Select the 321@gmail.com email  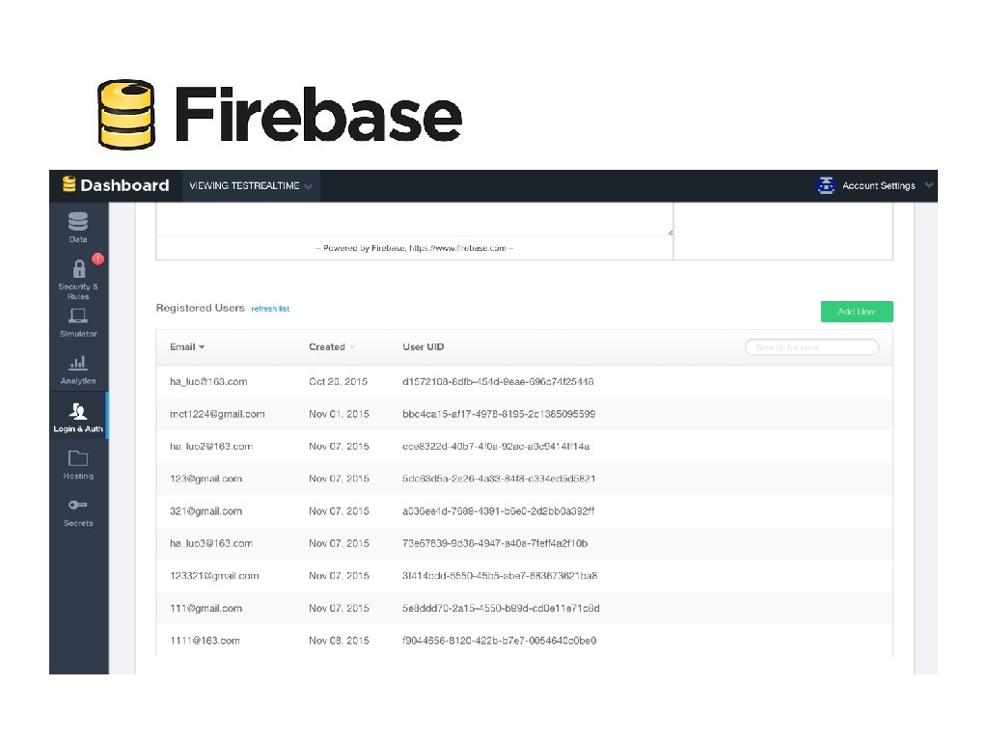pyautogui.click(x=206, y=511)
